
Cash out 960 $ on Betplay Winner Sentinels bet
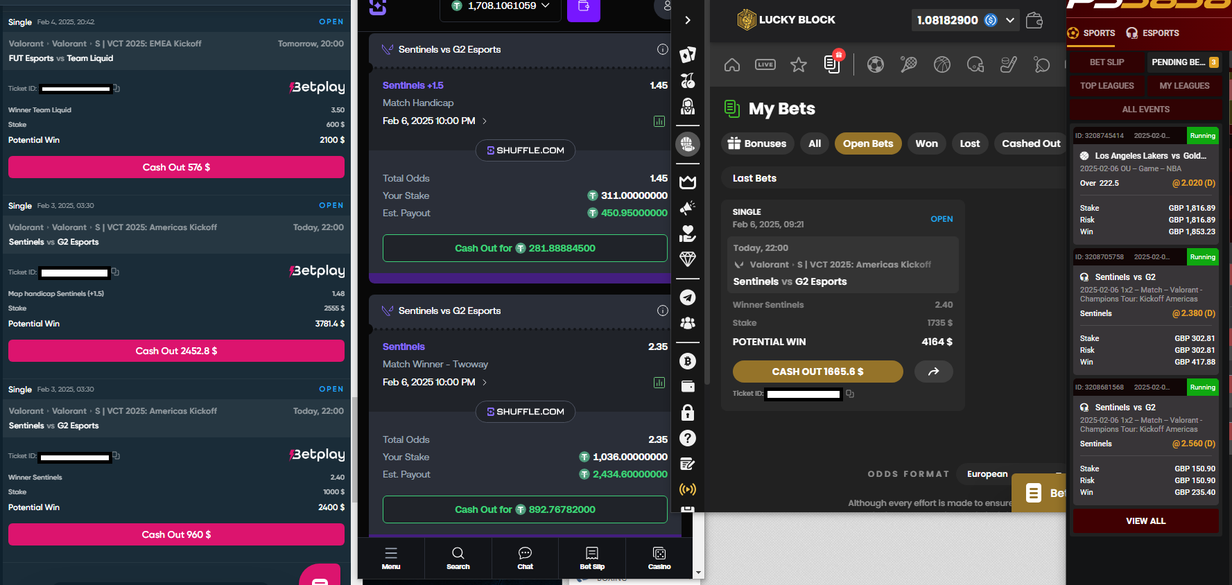176,534
